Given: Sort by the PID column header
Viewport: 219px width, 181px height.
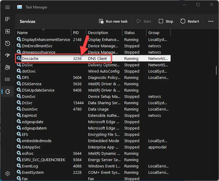Looking at the screenshot, I should [x=79, y=33].
